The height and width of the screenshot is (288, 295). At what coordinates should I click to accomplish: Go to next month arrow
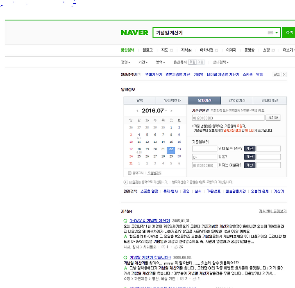click(x=171, y=111)
